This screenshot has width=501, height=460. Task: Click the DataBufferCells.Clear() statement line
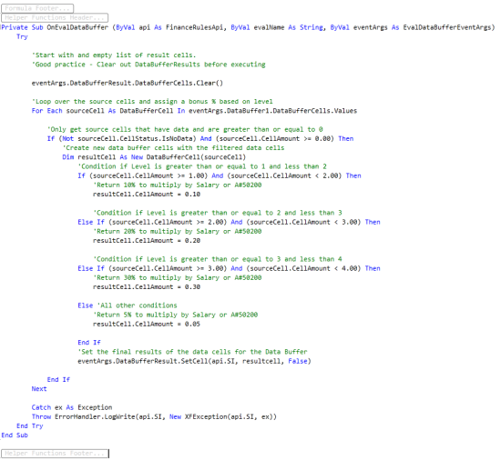tap(128, 84)
